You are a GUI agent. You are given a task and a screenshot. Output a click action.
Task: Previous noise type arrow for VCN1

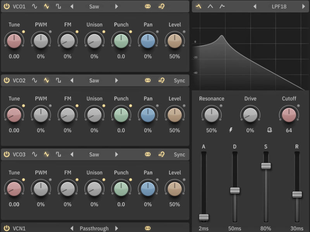[x=72, y=229]
